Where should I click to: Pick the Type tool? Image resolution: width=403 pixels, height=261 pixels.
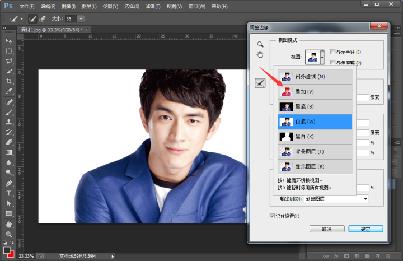(x=9, y=193)
